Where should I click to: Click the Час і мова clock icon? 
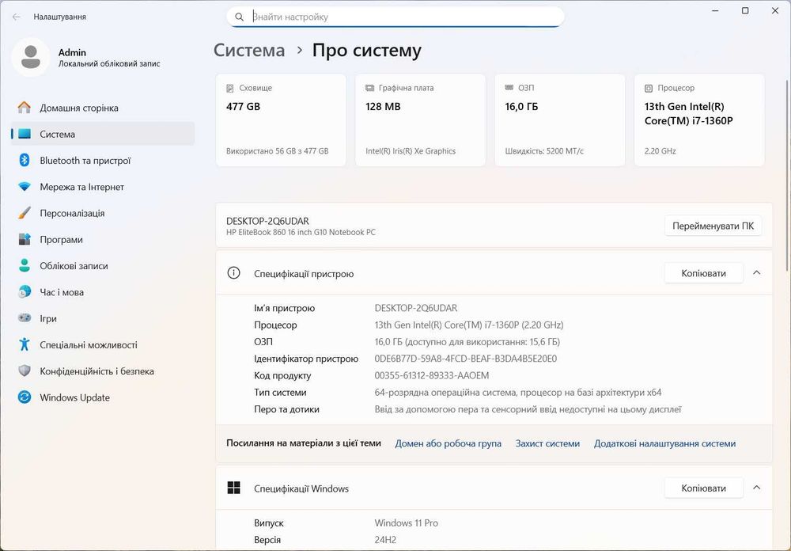[x=25, y=292]
